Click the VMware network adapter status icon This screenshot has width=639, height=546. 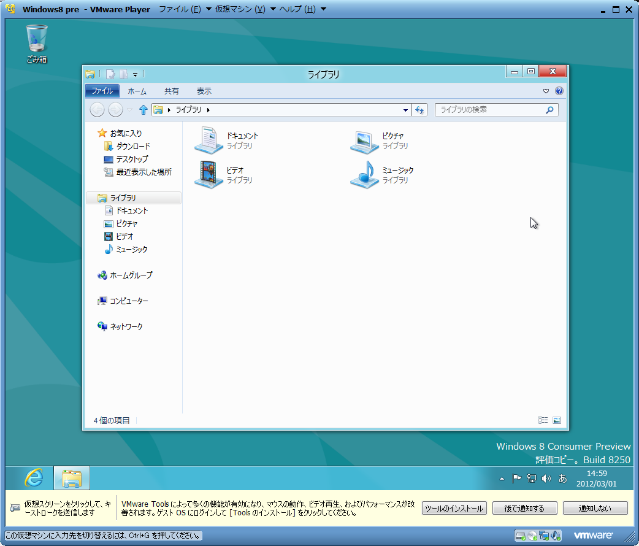[544, 536]
